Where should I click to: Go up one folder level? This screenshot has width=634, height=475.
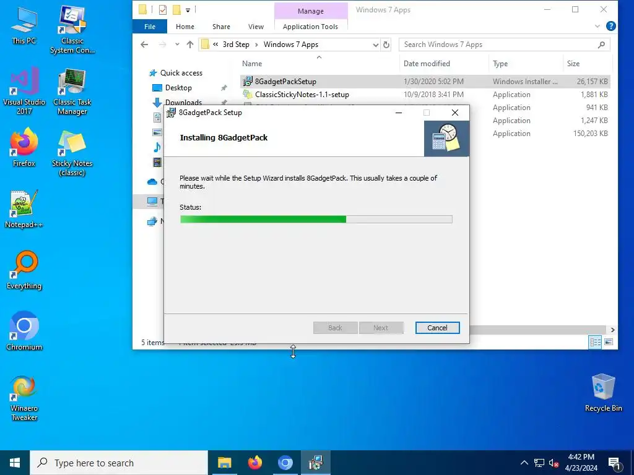[x=190, y=45]
